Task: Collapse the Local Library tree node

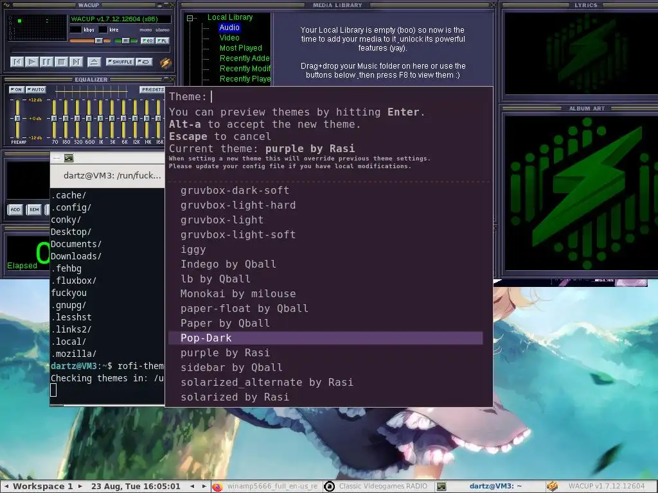Action: [x=190, y=18]
